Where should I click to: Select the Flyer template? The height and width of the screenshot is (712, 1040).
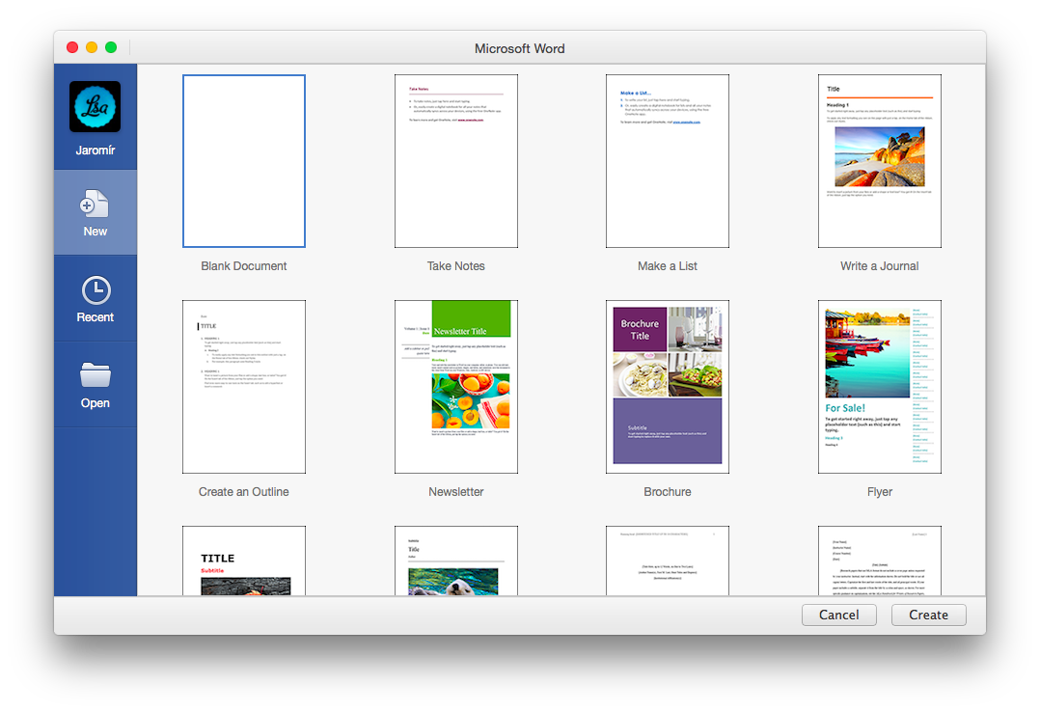coord(879,386)
